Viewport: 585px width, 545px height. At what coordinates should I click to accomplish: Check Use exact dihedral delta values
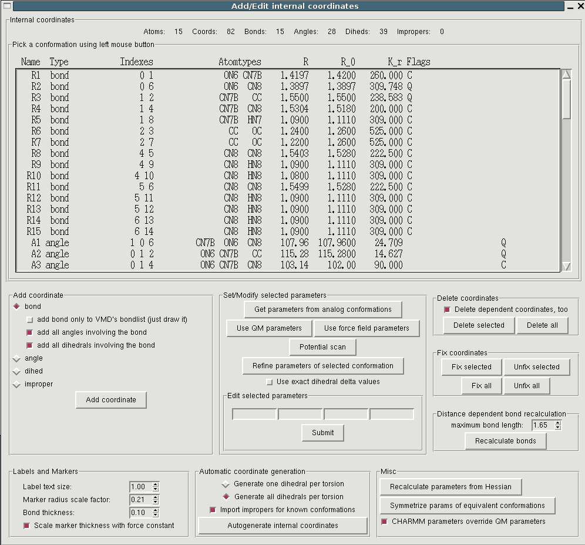point(270,382)
